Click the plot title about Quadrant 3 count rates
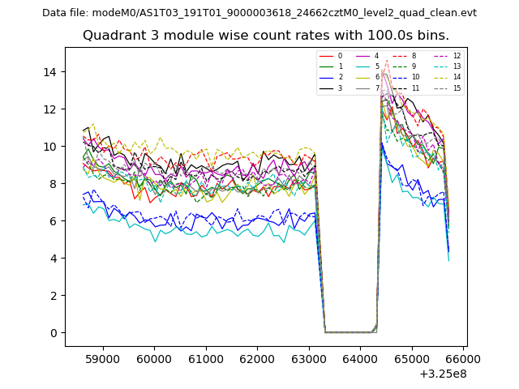Screen dimensions: 519x389 (x=266, y=36)
